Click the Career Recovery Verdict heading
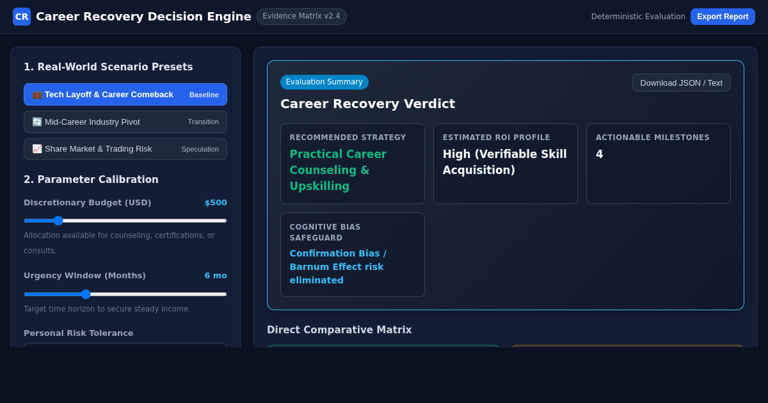768x403 pixels. [367, 104]
